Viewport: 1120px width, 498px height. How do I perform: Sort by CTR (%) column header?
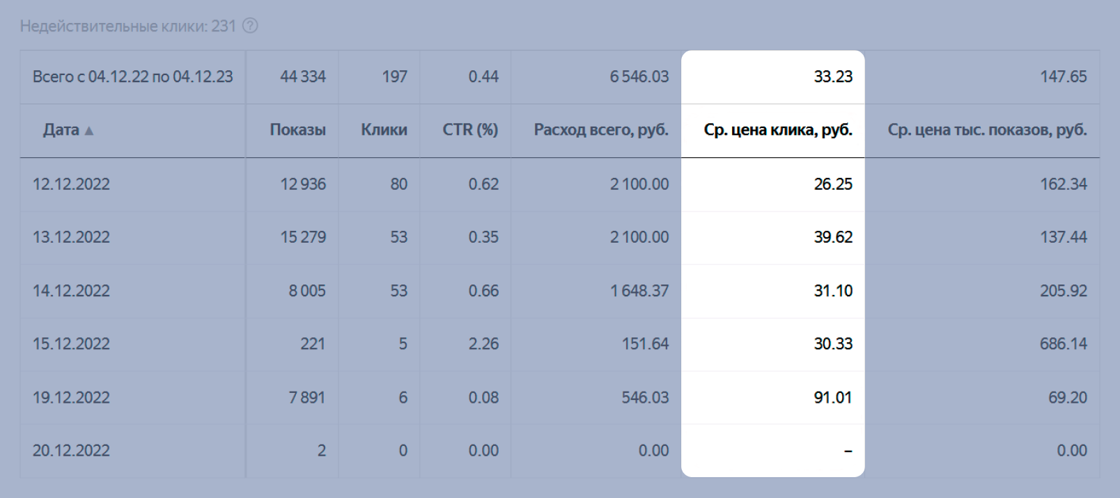[x=470, y=130]
